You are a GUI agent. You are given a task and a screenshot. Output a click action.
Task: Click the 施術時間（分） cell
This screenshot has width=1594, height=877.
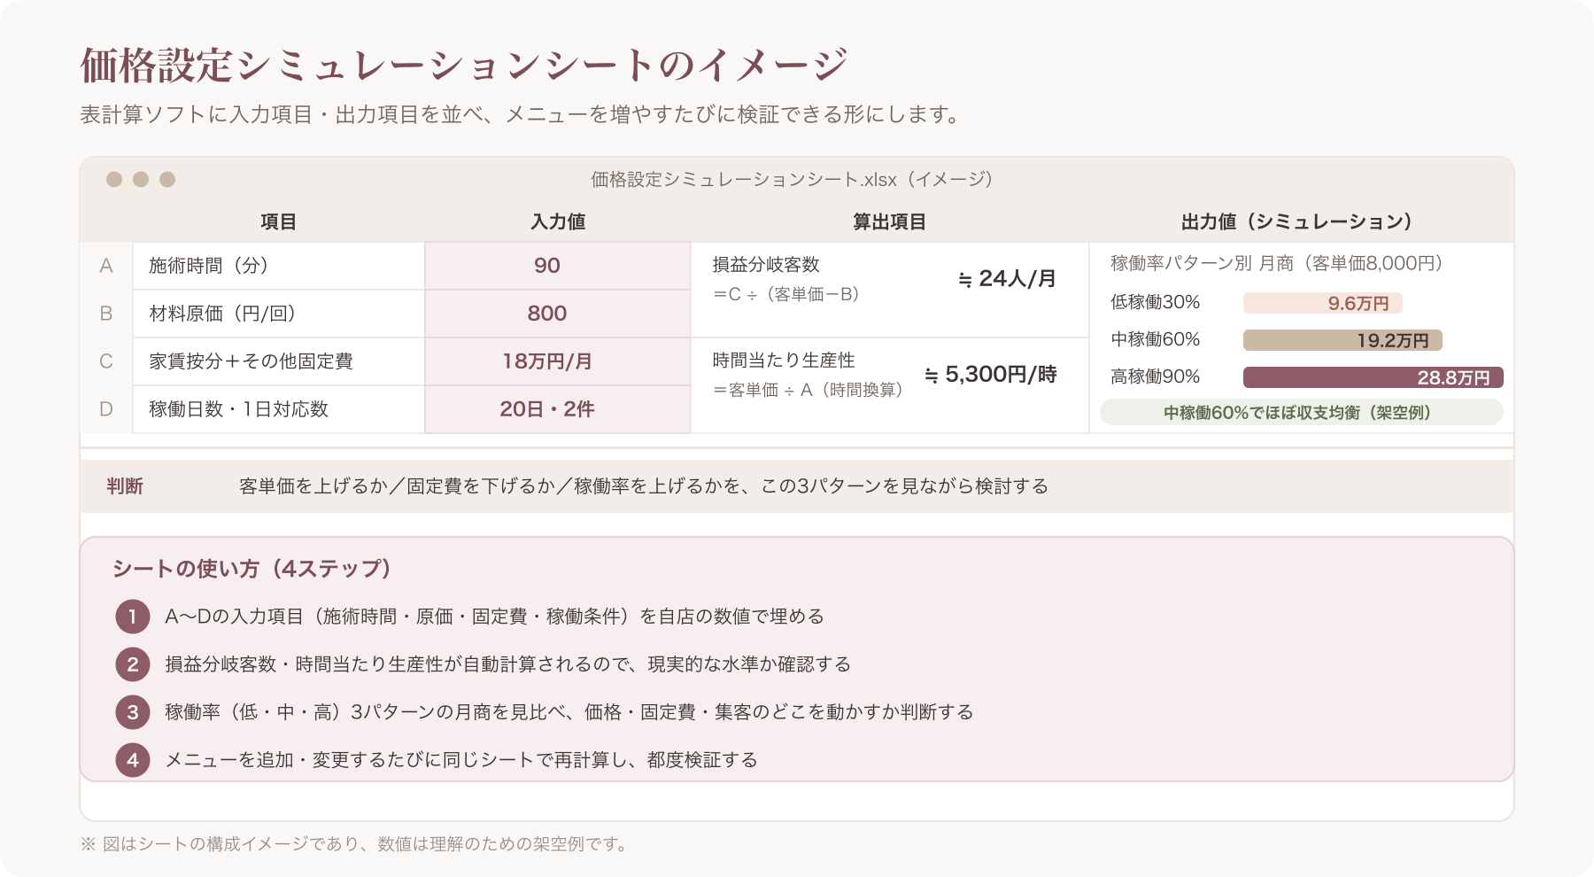tap(279, 266)
